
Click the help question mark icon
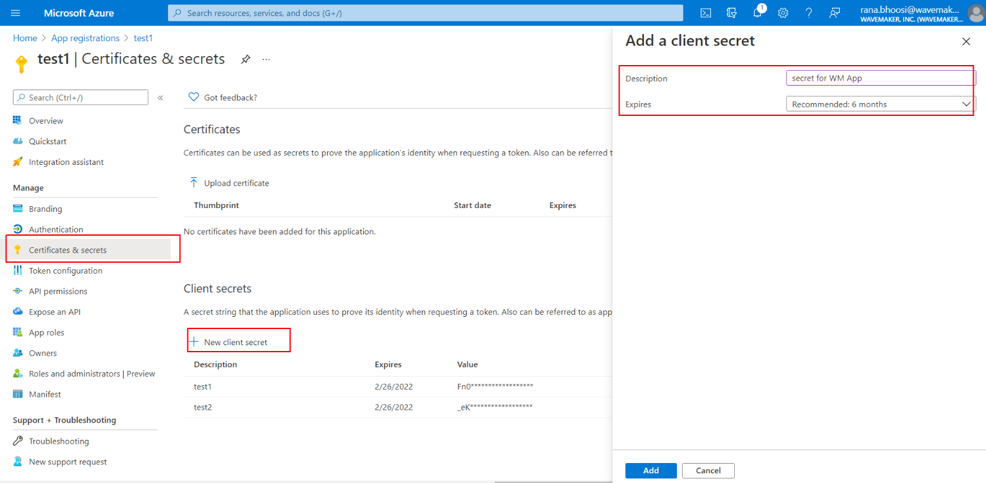pyautogui.click(x=809, y=13)
